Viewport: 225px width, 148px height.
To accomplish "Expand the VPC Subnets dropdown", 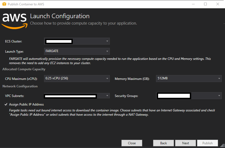I will click(77, 96).
